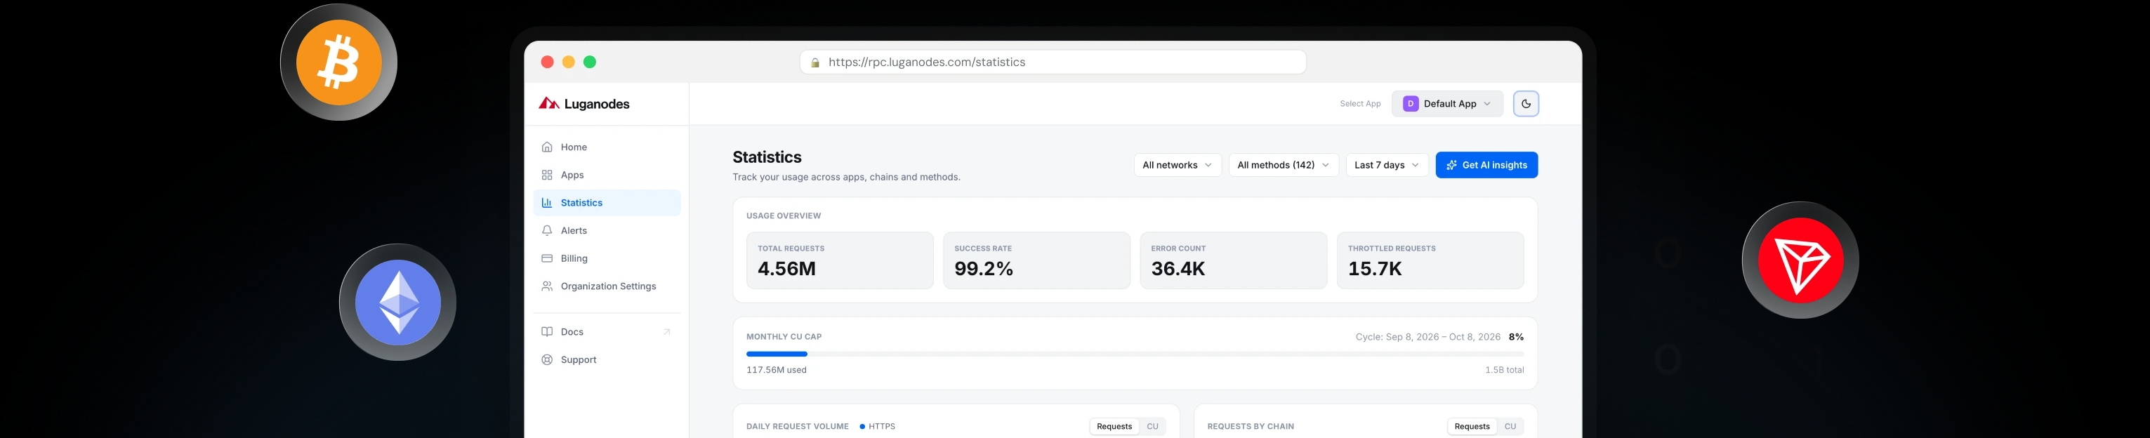Viewport: 2150px width, 438px height.
Task: Click the browser address bar URL field
Action: (1053, 62)
